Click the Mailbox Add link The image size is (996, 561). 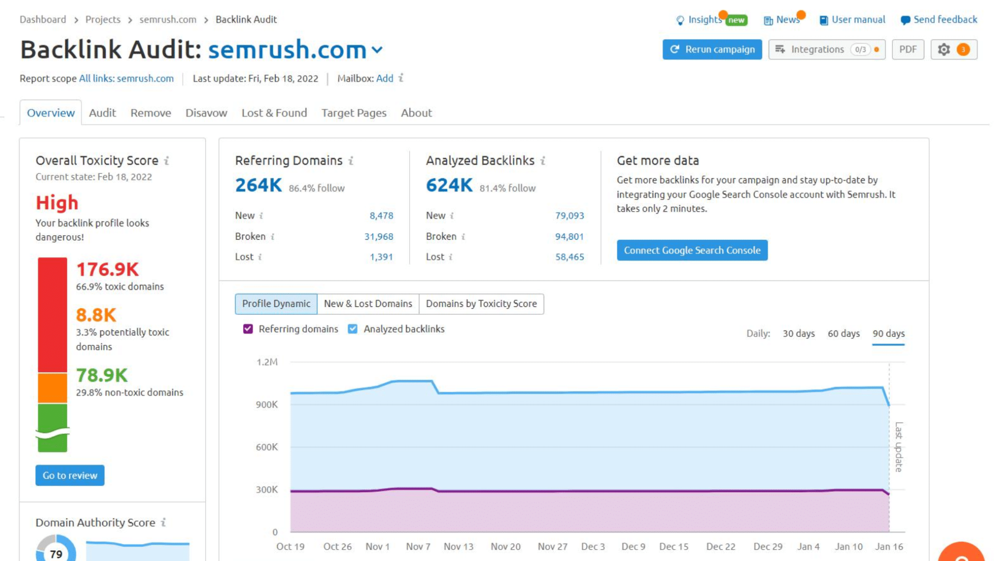tap(385, 78)
